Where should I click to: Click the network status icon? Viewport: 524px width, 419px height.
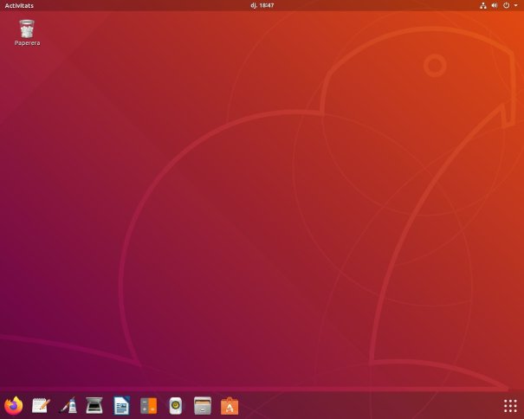coord(483,5)
